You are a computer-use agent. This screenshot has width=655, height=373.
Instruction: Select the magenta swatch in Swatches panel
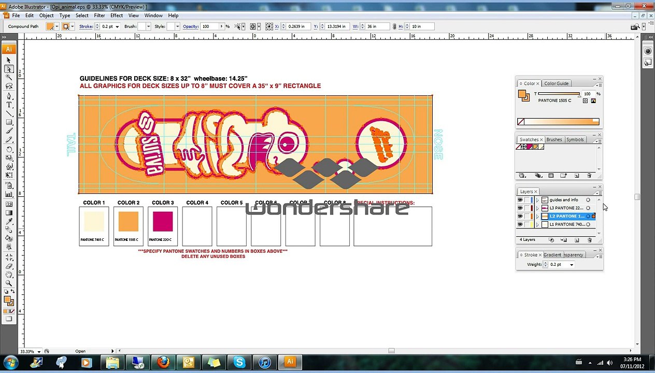pyautogui.click(x=529, y=147)
